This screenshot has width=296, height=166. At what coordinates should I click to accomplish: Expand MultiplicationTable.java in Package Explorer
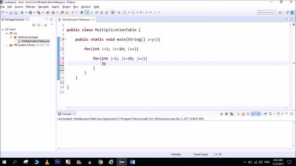15,41
